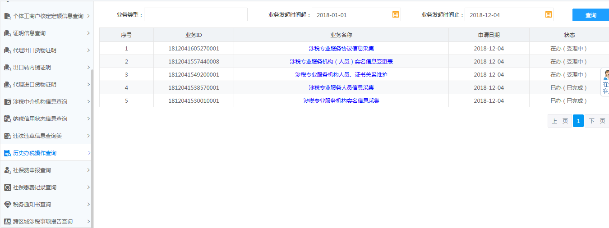Open calendar for 业务发起时间止 date

(548, 14)
